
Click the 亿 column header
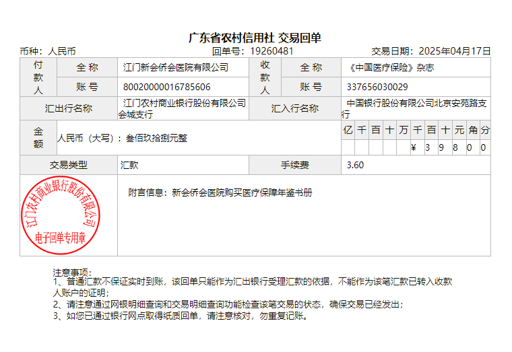point(348,130)
